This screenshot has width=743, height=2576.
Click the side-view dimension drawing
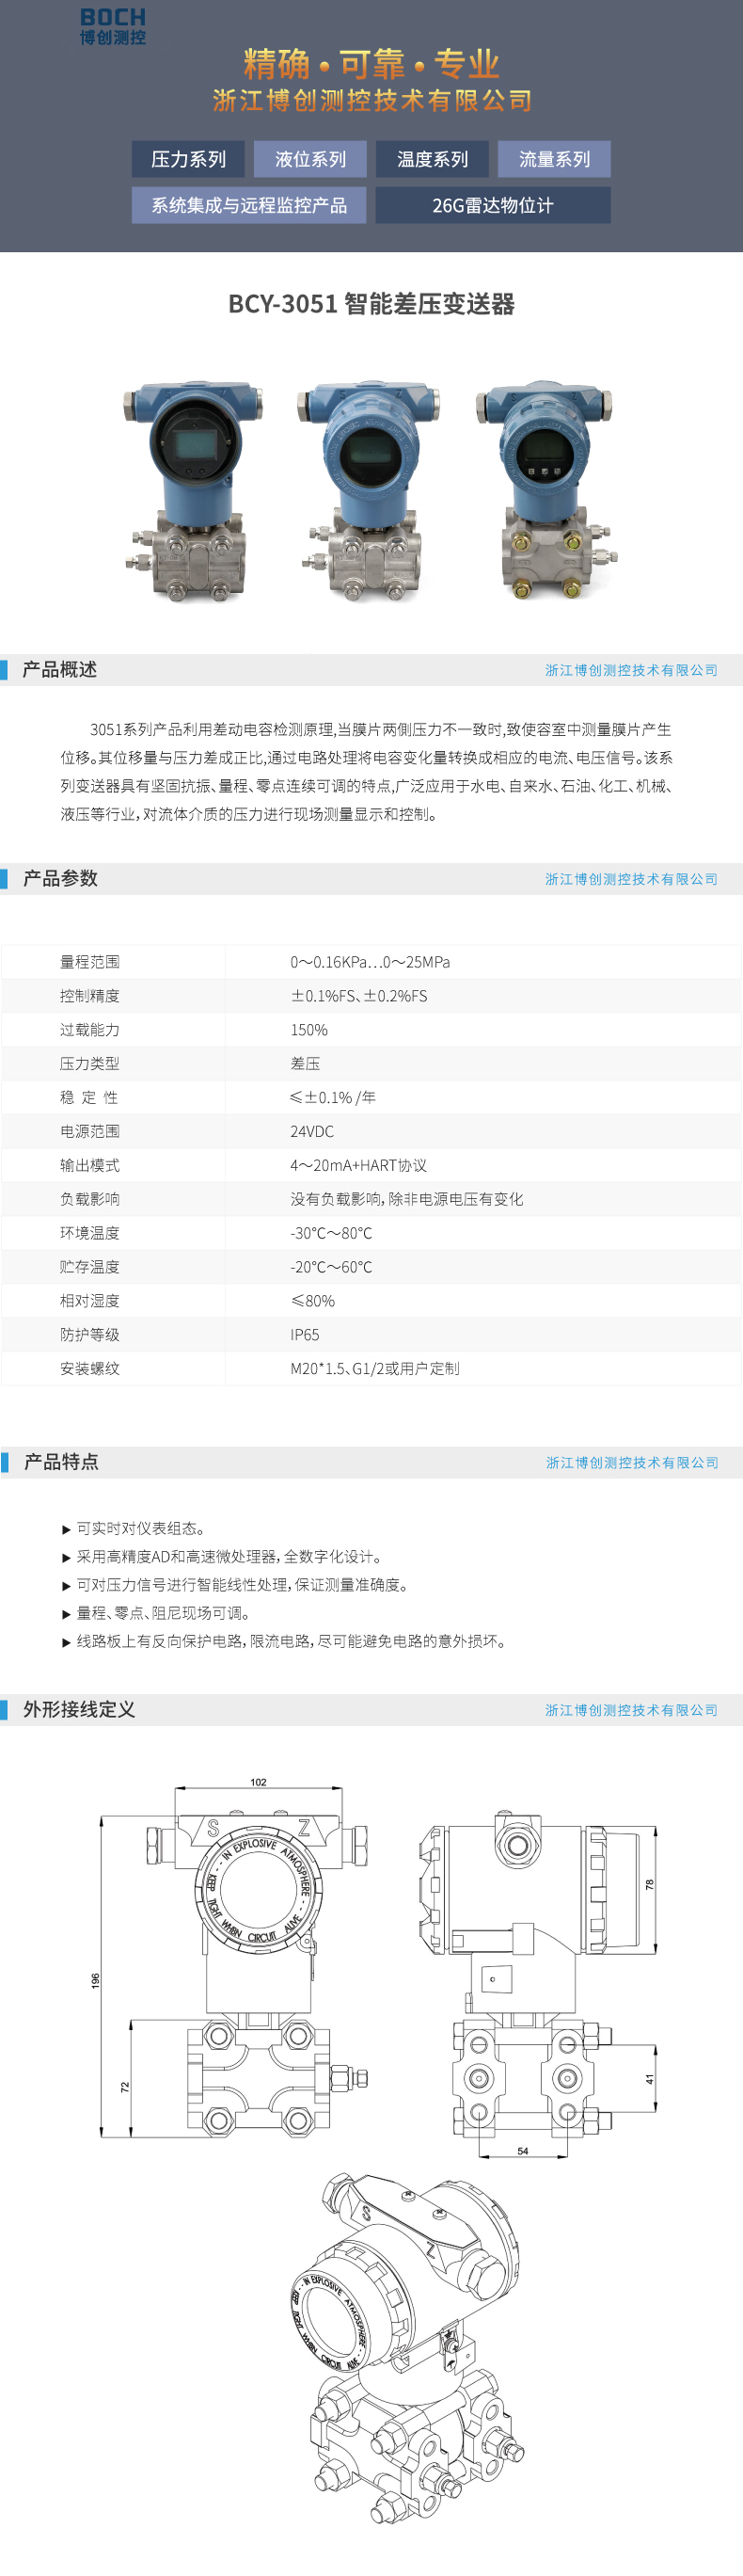tap(538, 1982)
